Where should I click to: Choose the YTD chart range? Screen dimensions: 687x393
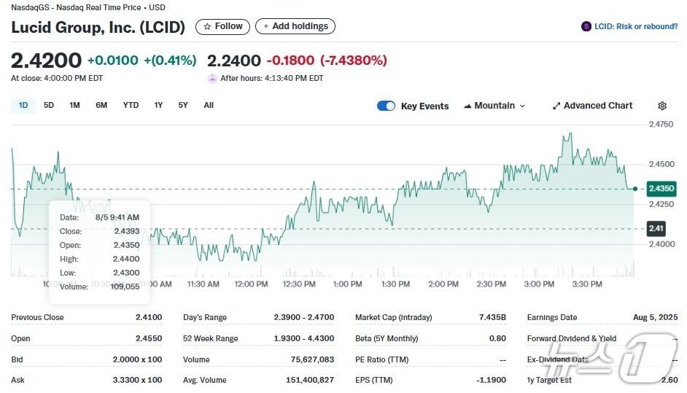[131, 105]
